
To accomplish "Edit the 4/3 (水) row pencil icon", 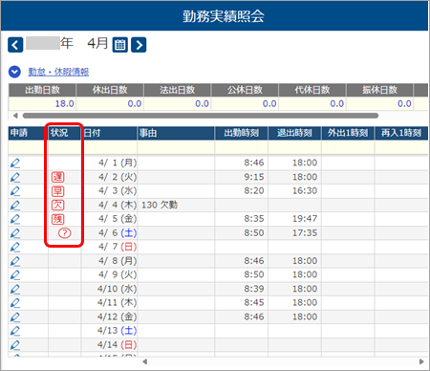I will click(15, 191).
